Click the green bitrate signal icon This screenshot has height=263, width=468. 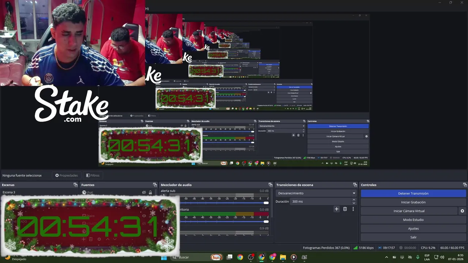tap(355, 248)
